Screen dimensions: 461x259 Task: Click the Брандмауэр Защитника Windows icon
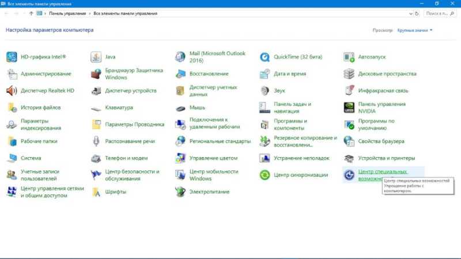[x=96, y=74]
